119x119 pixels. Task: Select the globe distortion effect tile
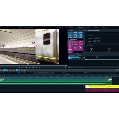70,48
